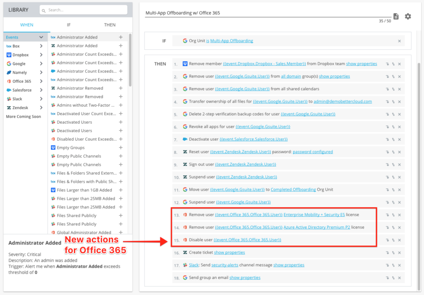Expand the Office 365 category
This screenshot has height=295, width=424.
pos(41,82)
